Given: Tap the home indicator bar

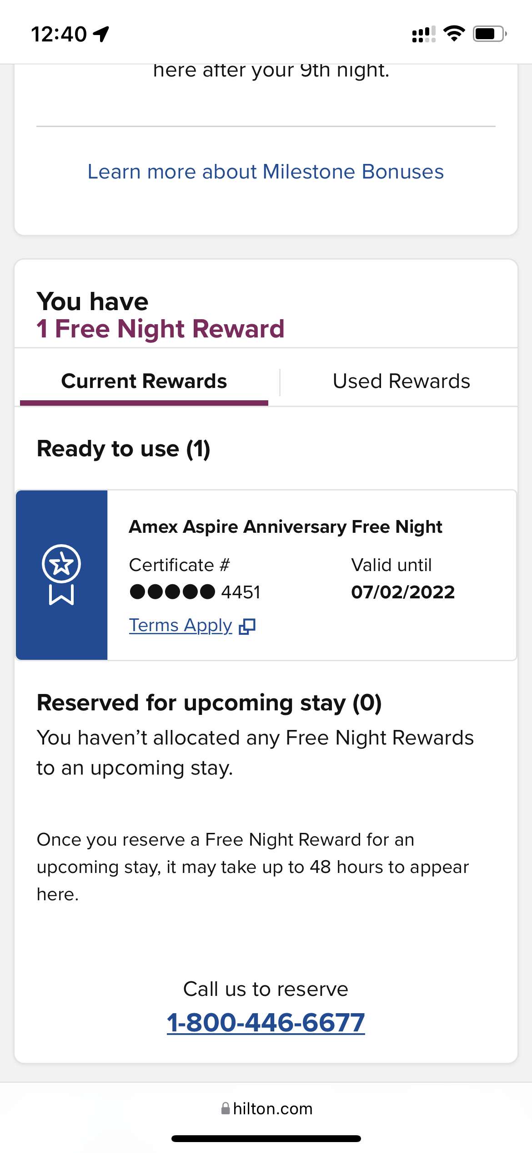Looking at the screenshot, I should (266, 1138).
